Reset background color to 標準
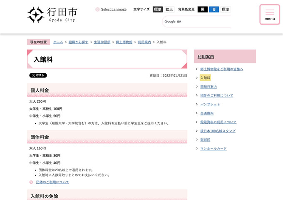 (x=226, y=10)
